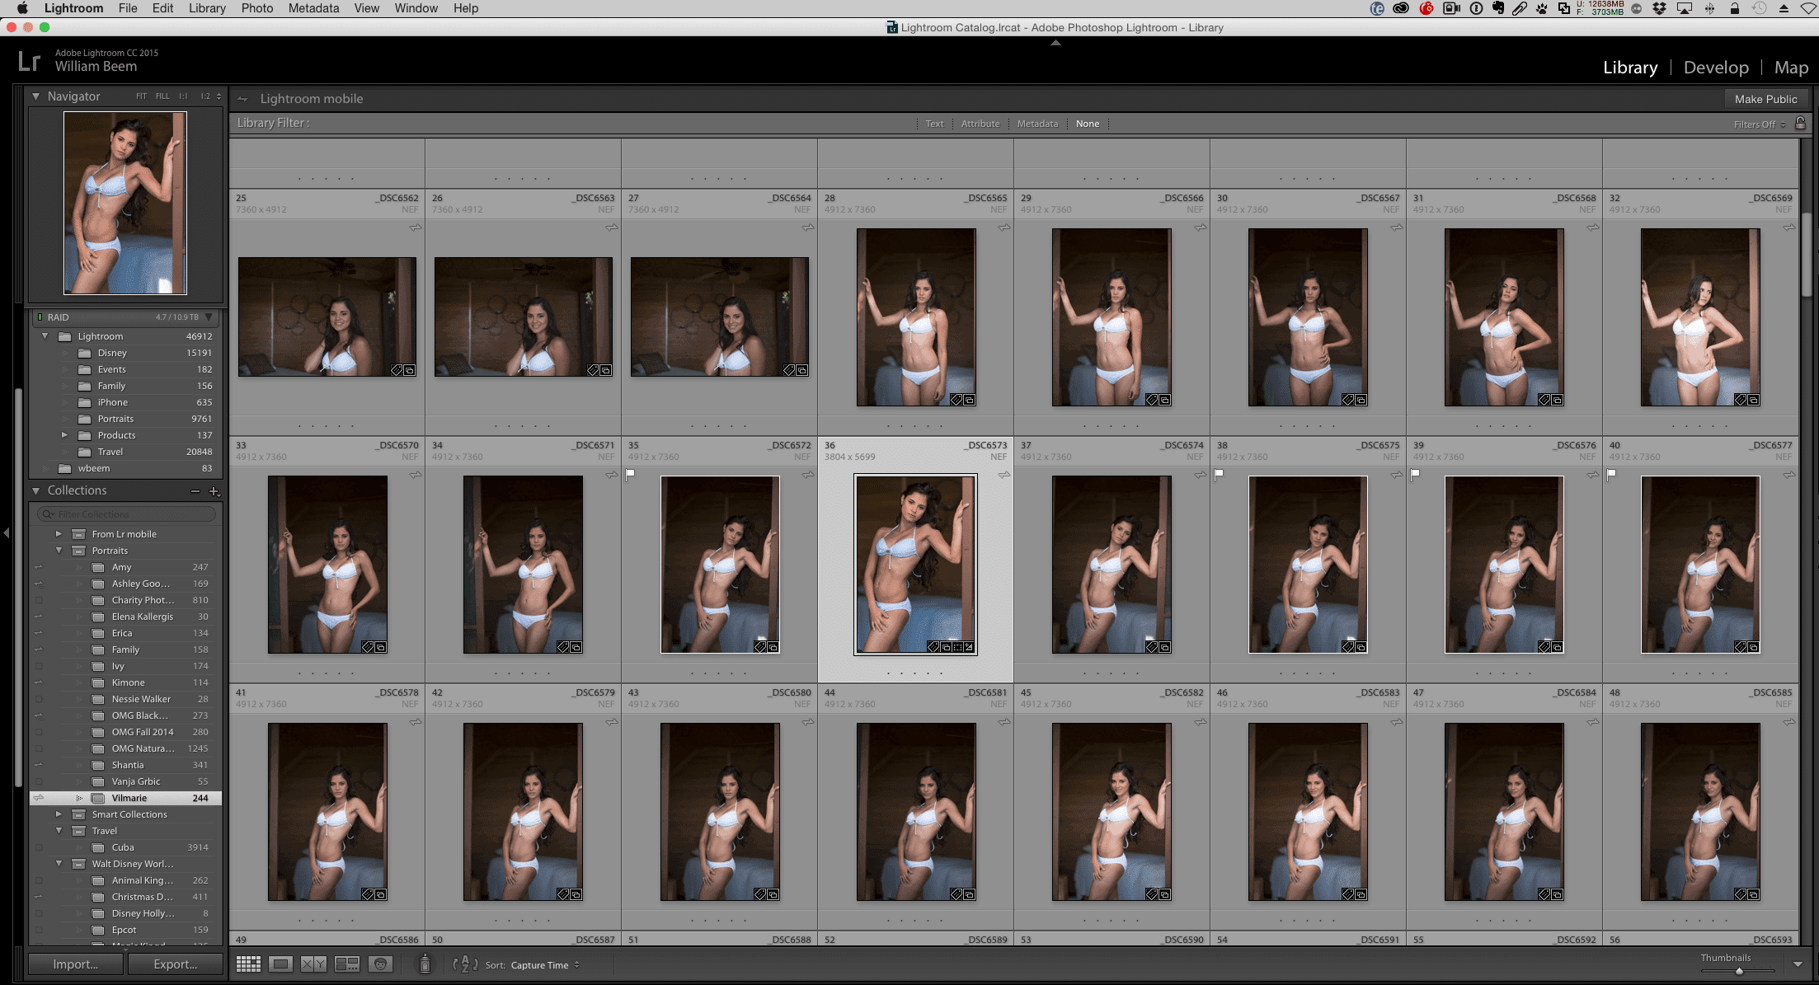Open the Creative Cloud menu bar icon
Viewport: 1819px width, 985px height.
tap(1401, 8)
